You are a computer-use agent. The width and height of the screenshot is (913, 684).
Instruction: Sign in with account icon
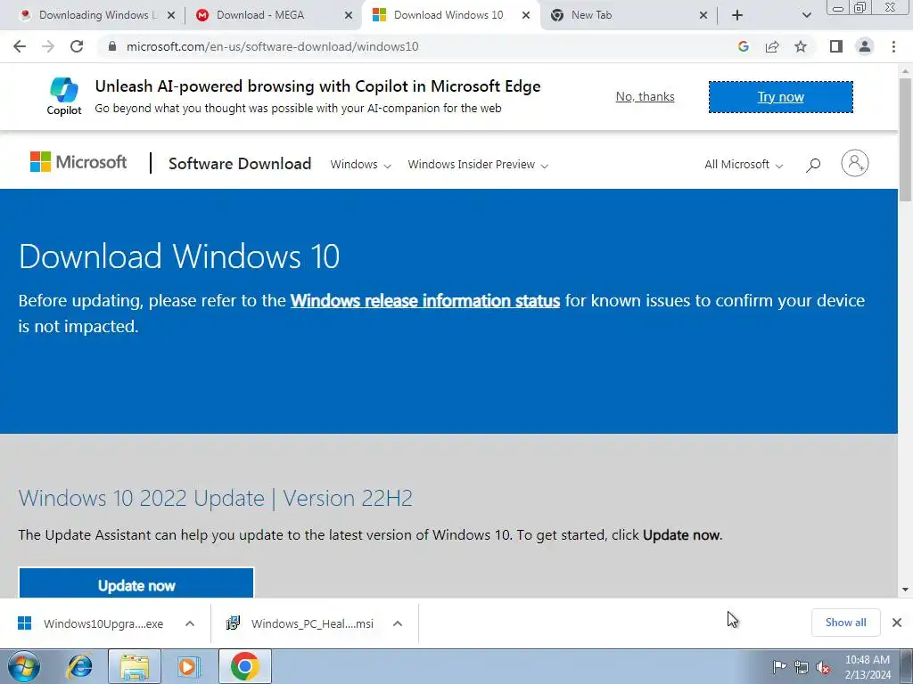pos(855,163)
